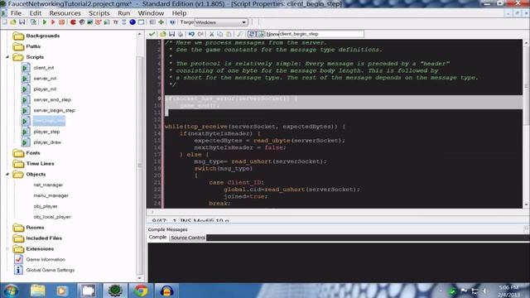The image size is (530, 298).
Task: Click the Create timeline icon
Action: pyautogui.click(x=124, y=22)
